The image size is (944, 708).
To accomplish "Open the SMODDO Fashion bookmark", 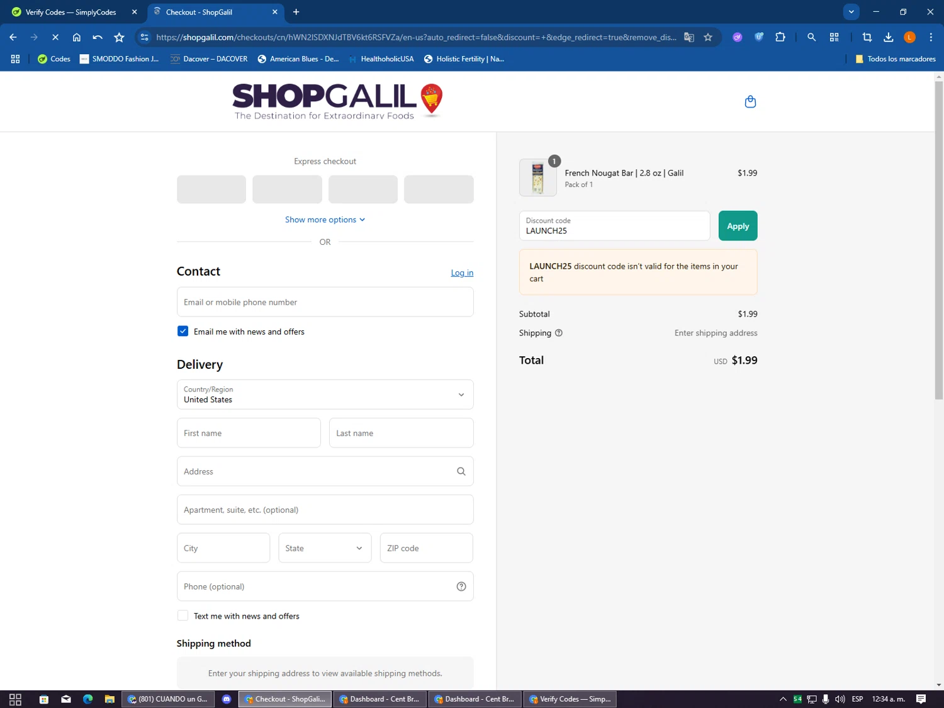I will tap(120, 59).
